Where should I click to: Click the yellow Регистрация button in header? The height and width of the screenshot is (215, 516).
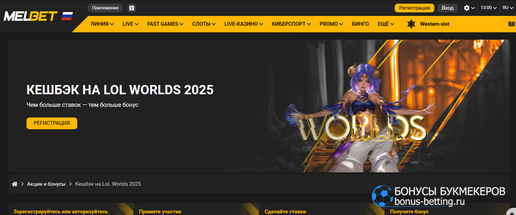415,8
